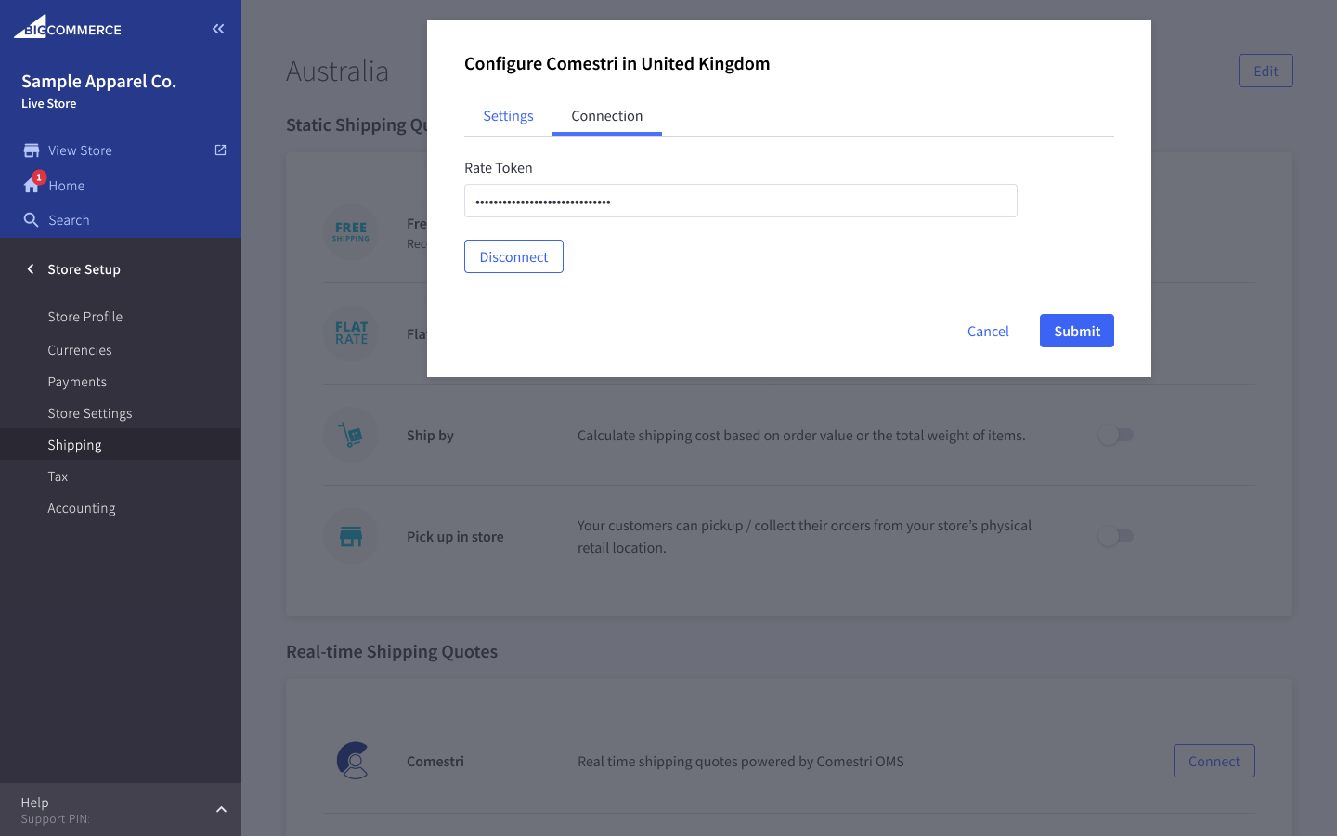1337x836 pixels.
Task: Expand the Help panel chevron
Action: tap(221, 809)
